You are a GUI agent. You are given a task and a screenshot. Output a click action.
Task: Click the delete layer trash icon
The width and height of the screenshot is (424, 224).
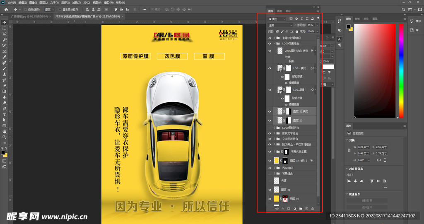(313, 209)
